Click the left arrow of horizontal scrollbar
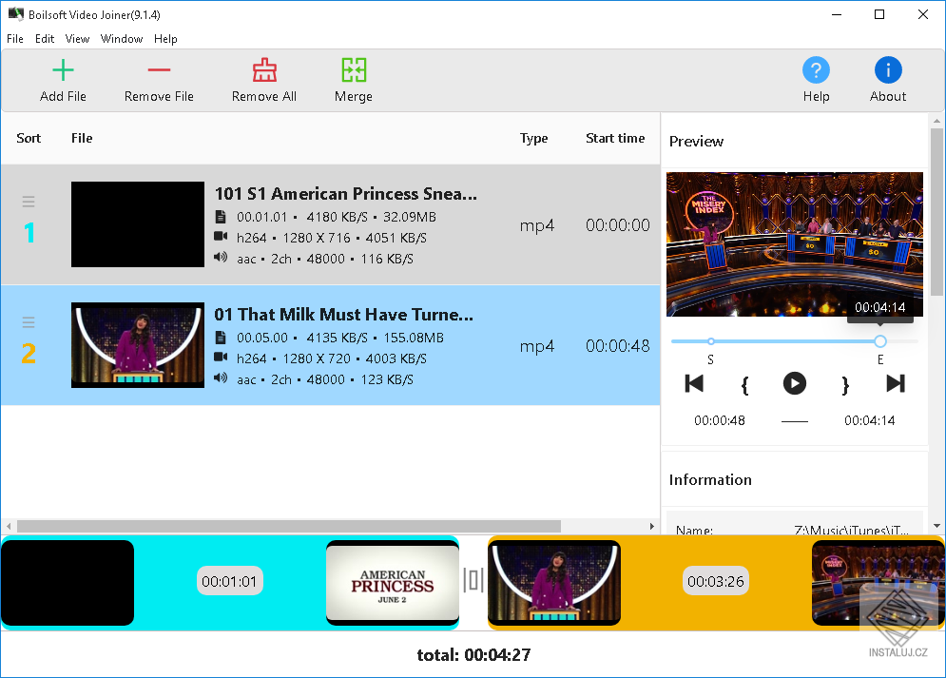Screen dimensions: 946x678 [9, 526]
